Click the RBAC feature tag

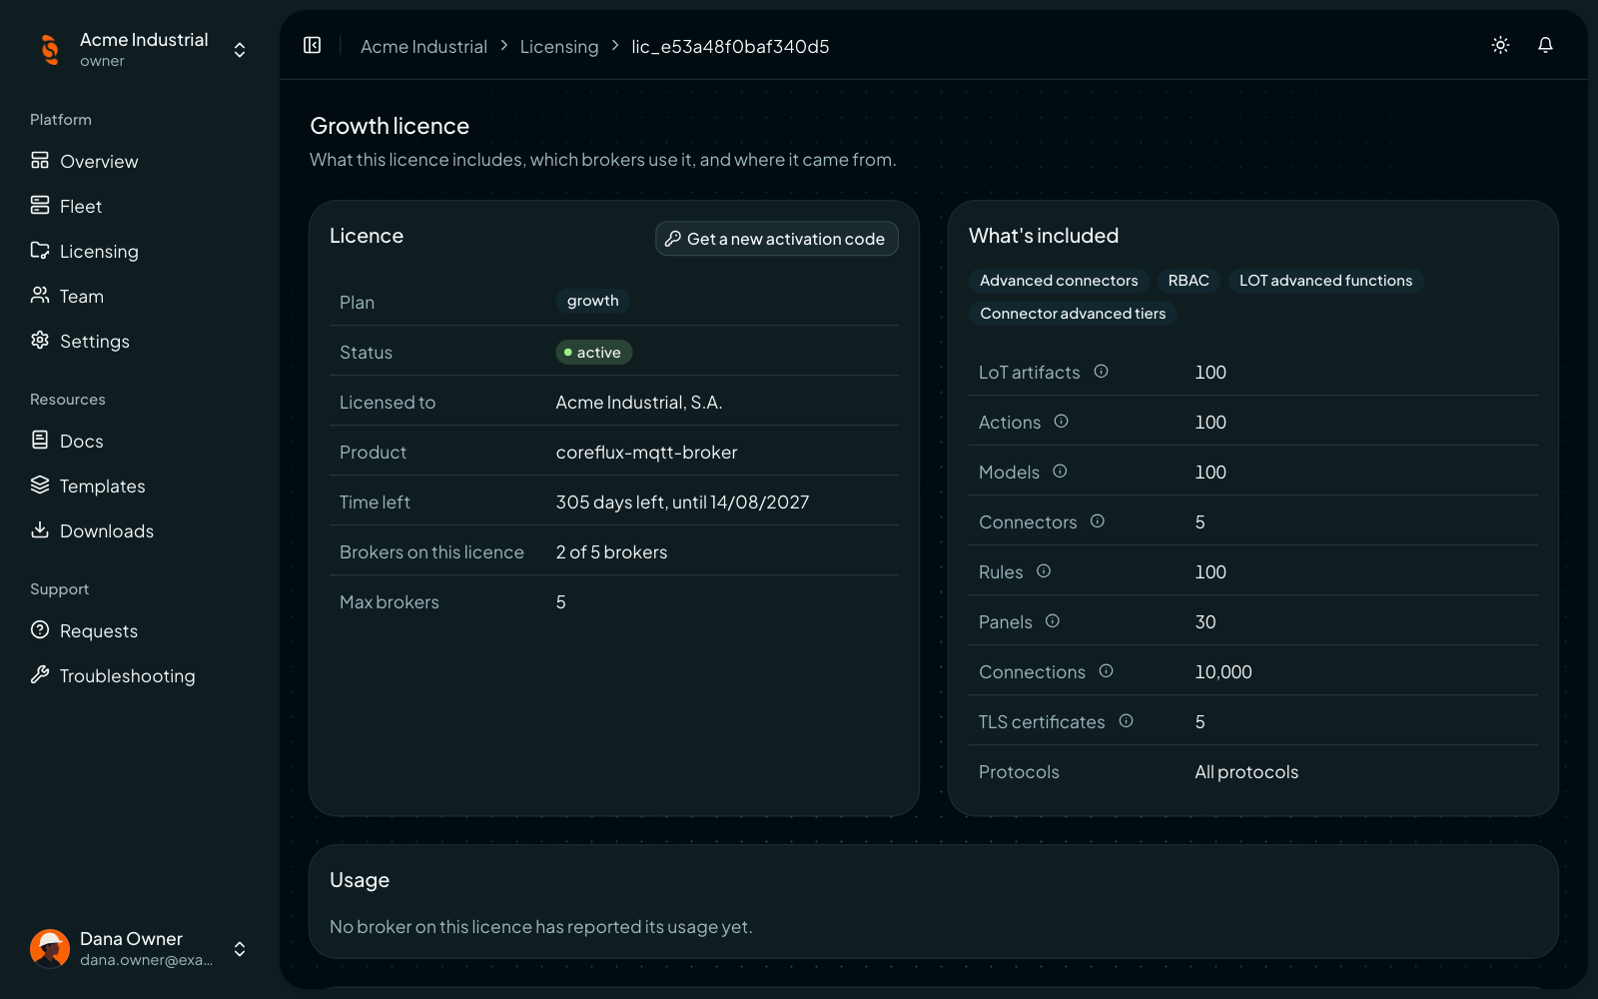pos(1189,281)
